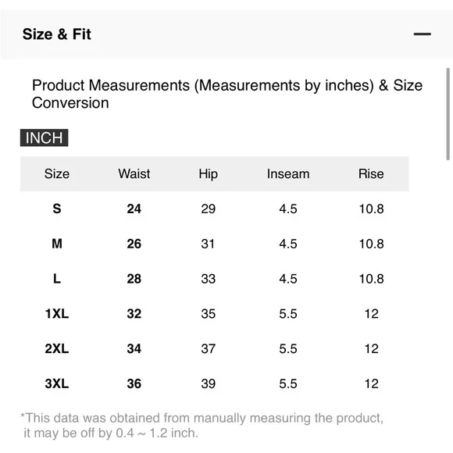The height and width of the screenshot is (453, 453).
Task: Click the Hip column header
Action: pos(209,174)
